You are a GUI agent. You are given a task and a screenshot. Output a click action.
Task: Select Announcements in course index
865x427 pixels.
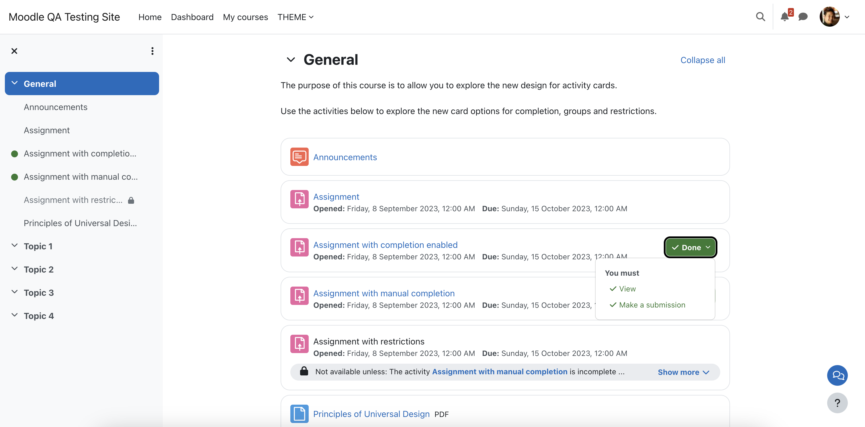coord(55,107)
